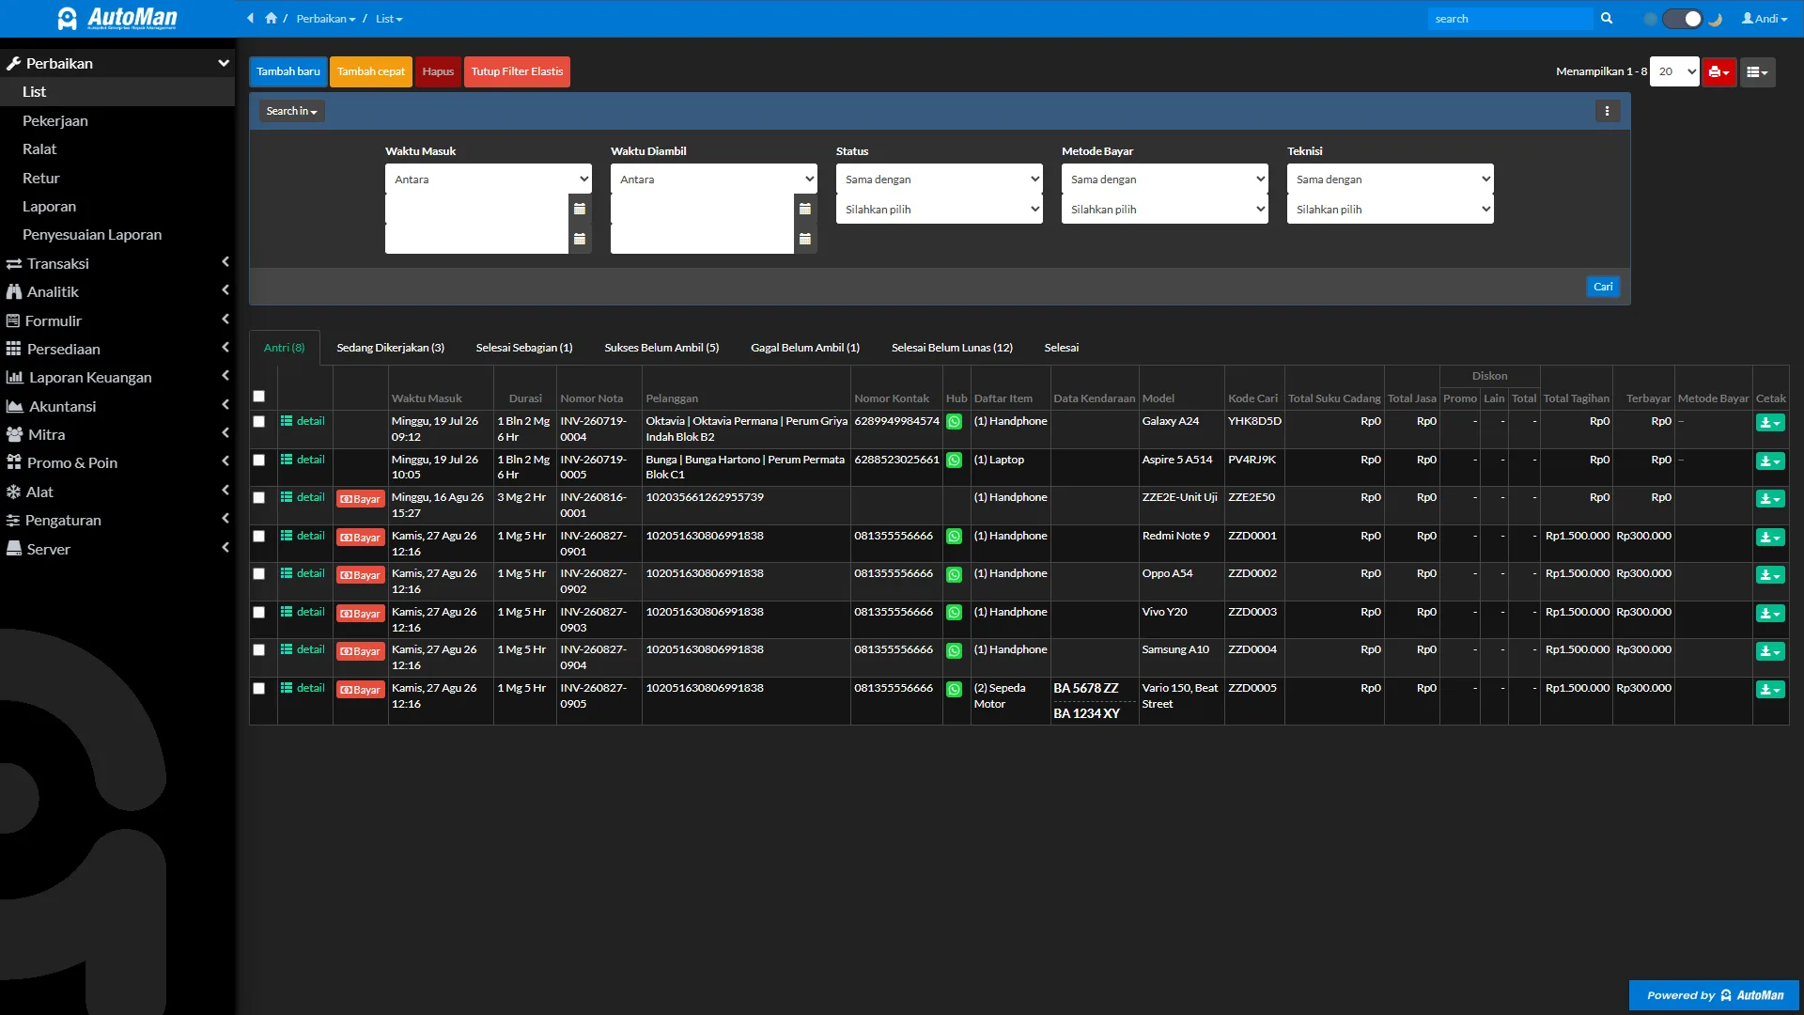Open Metode Bayar Silahkan pilih dropdown

pyautogui.click(x=1165, y=210)
